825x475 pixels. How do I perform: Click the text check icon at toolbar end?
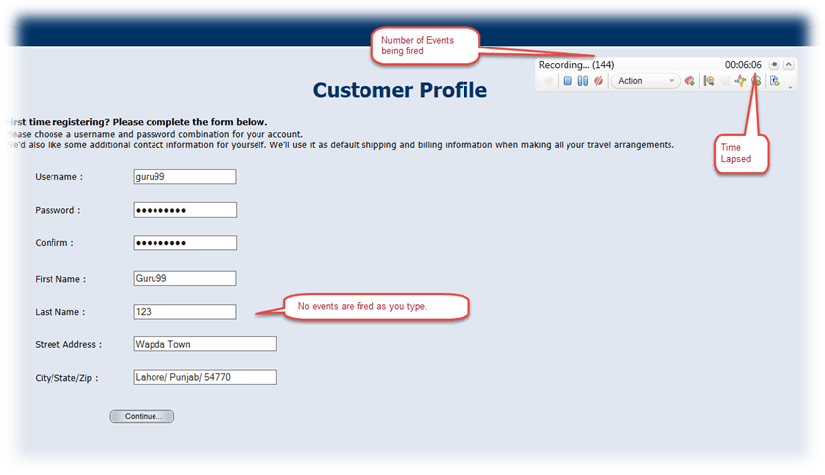[x=774, y=81]
